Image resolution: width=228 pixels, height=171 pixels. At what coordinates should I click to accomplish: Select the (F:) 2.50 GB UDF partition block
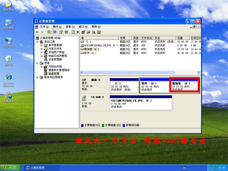(141, 103)
